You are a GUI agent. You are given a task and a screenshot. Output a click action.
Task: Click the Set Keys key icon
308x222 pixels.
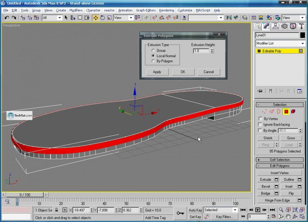pos(180,213)
